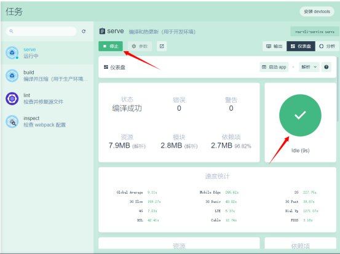Click the 2.8MB modules size value
Image resolution: width=340 pixels, height=254 pixels.
click(x=172, y=146)
